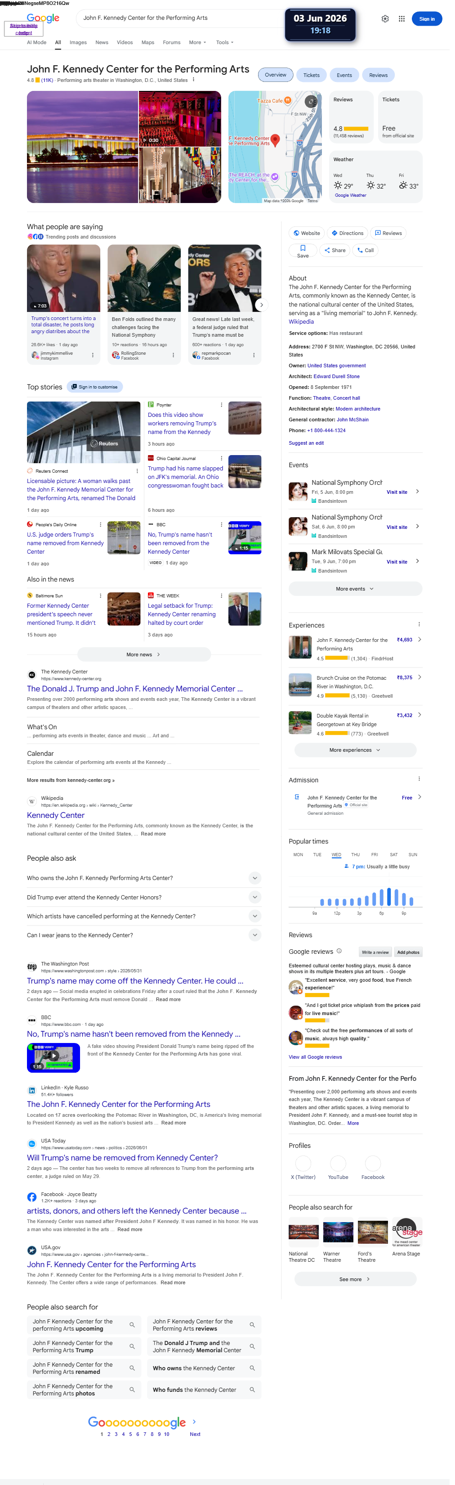Open Experiences section options menu

pos(419,624)
